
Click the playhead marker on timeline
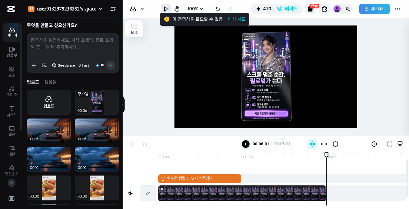[x=326, y=155]
